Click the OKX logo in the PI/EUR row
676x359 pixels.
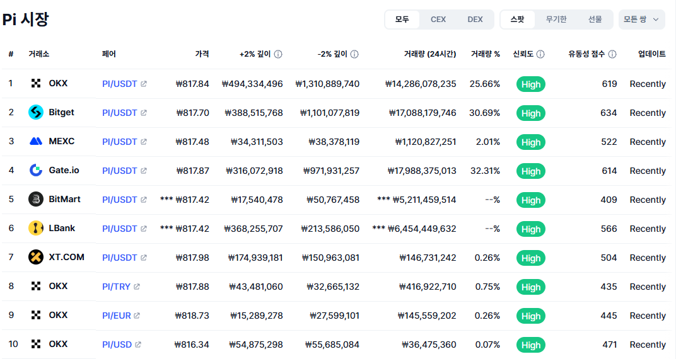[36, 315]
